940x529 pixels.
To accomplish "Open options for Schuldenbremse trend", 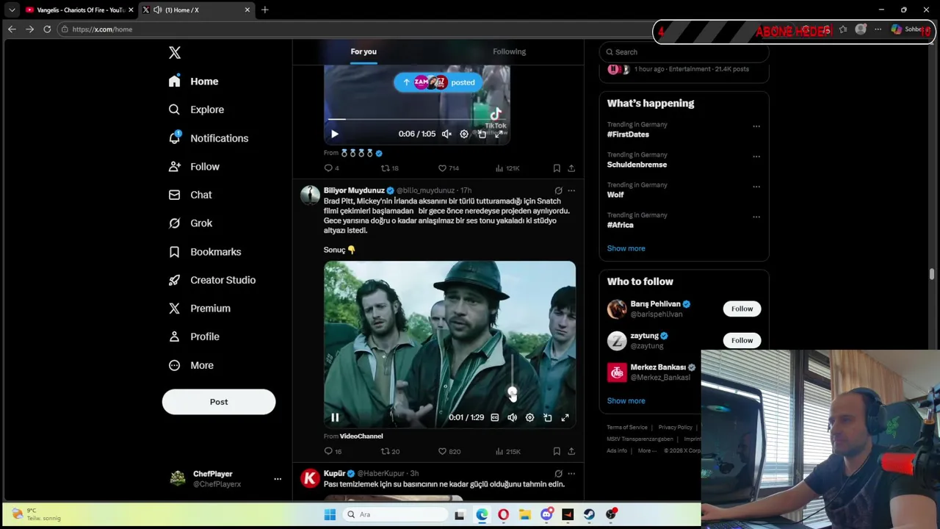I will (x=756, y=156).
